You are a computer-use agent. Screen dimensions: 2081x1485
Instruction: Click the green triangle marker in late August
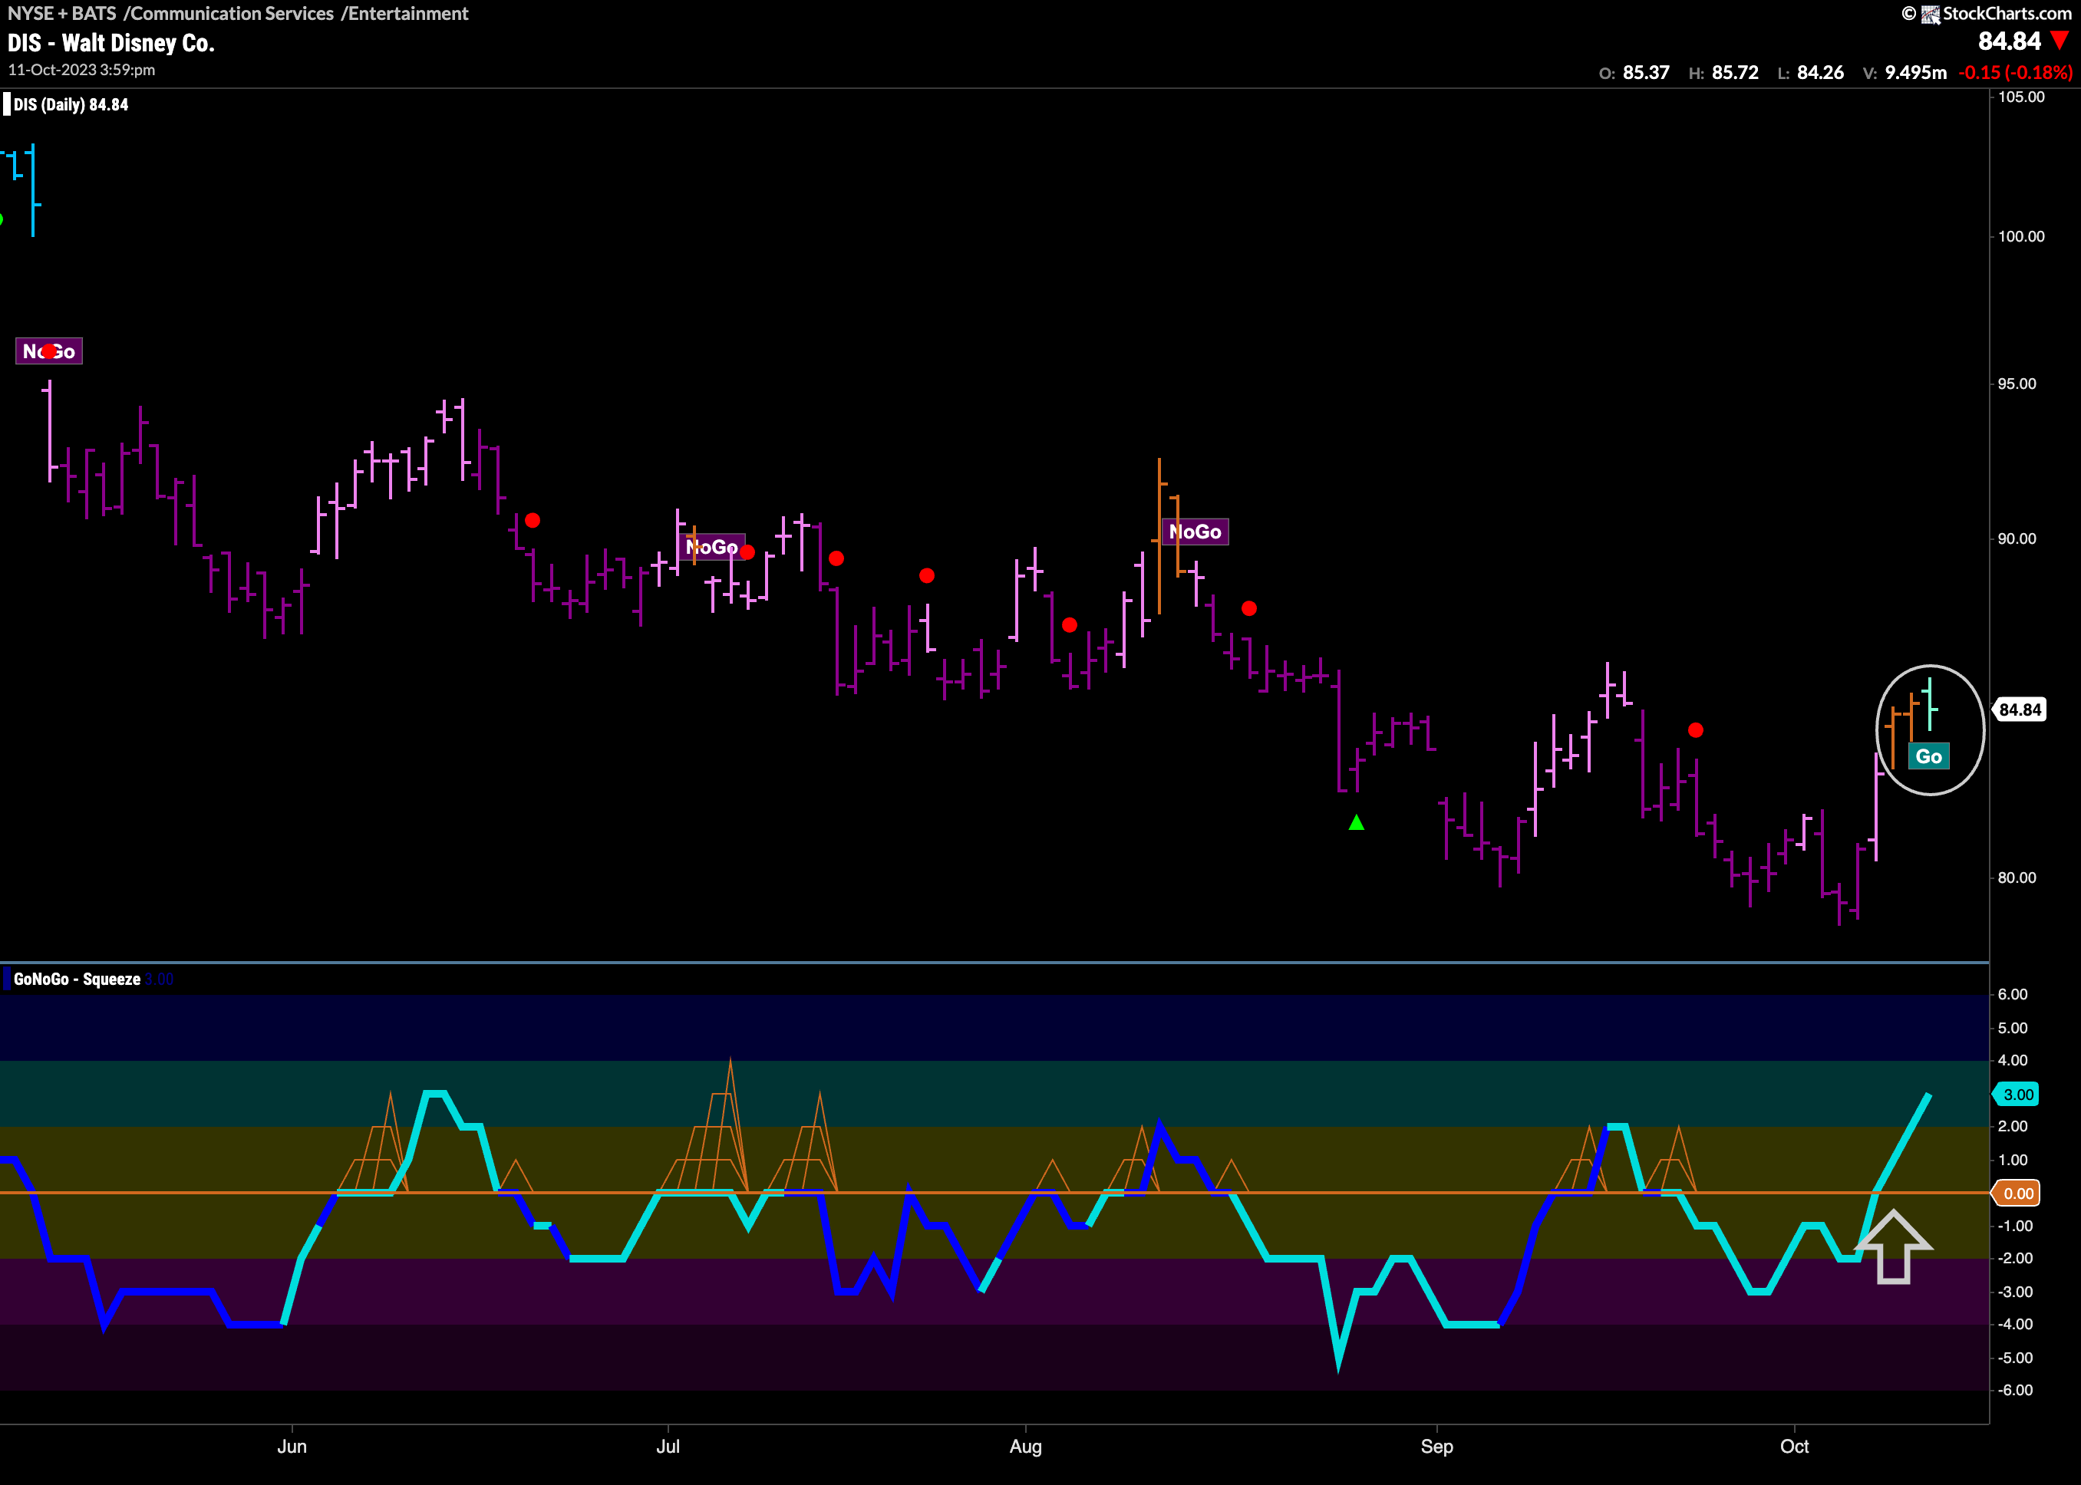pos(1357,823)
